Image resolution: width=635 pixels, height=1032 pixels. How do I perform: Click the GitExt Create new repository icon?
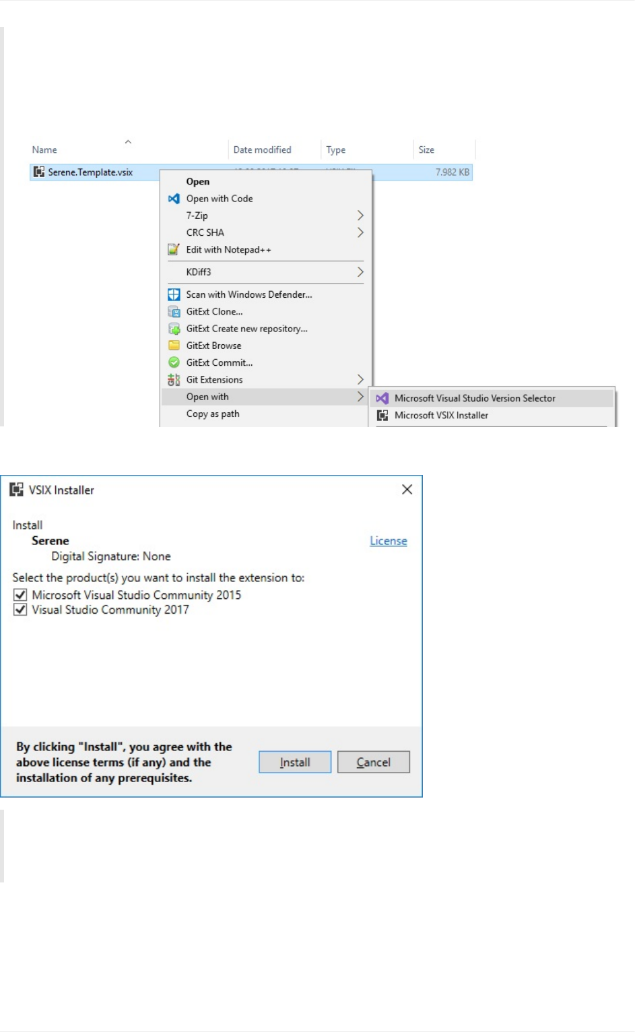(x=174, y=329)
